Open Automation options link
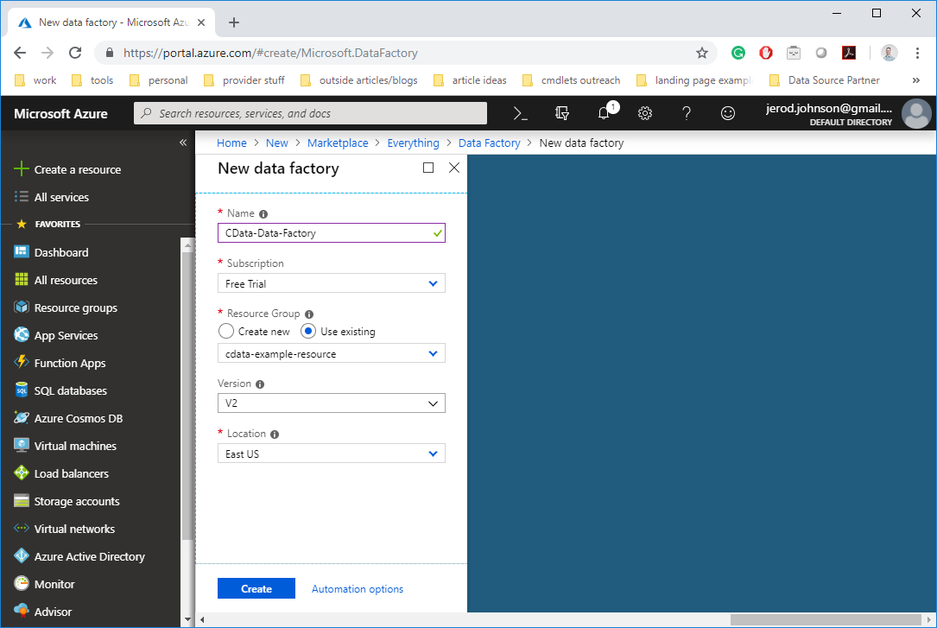The height and width of the screenshot is (628, 937). [x=358, y=589]
